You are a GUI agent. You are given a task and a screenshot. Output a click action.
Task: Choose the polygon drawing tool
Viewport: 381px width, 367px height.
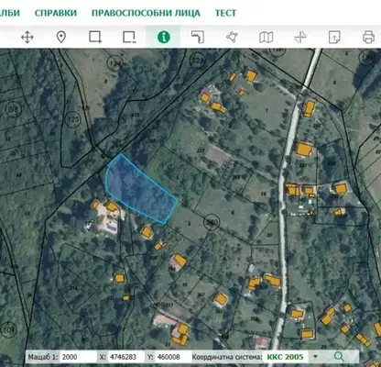(232, 38)
